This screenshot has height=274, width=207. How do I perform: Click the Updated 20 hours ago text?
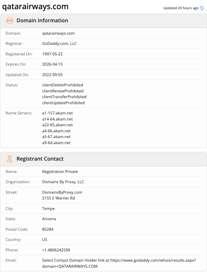[x=181, y=8]
